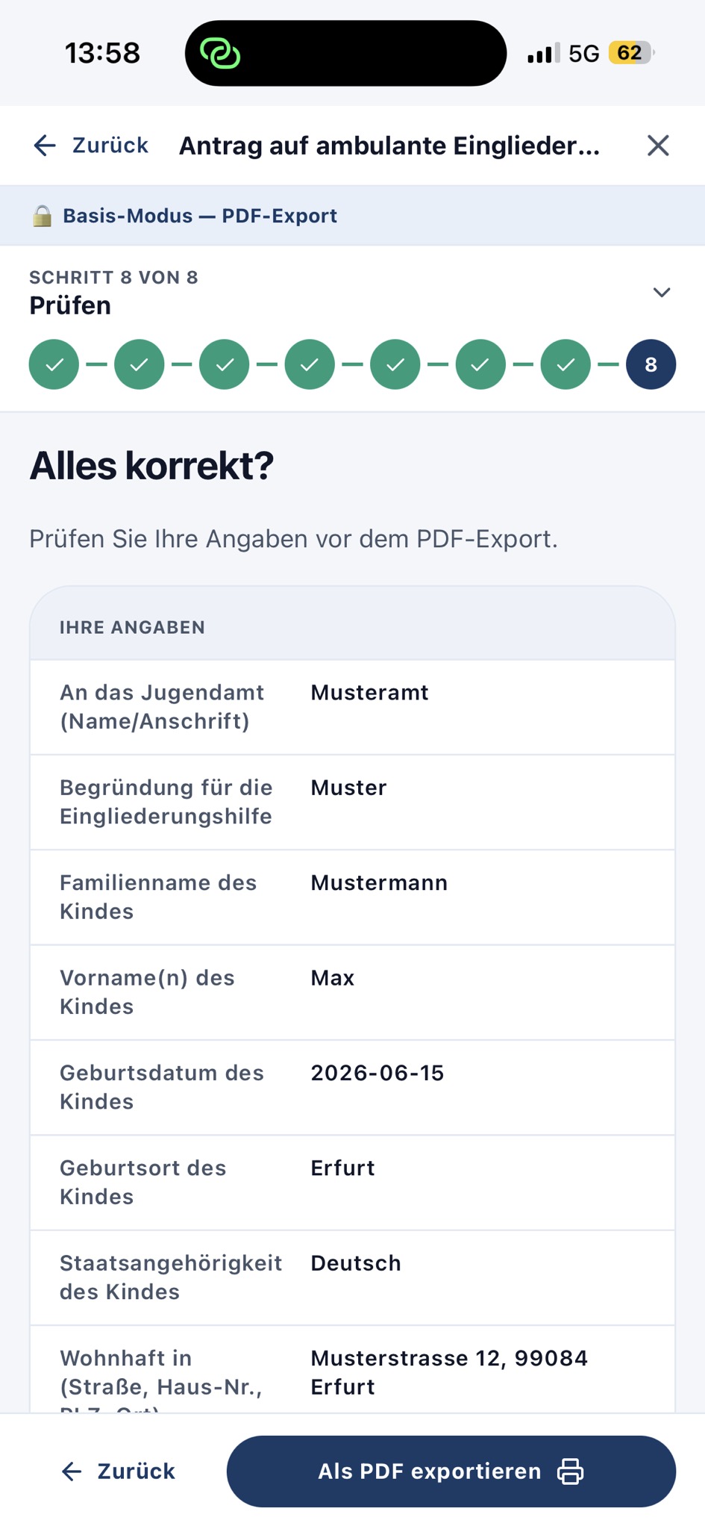Open seventh step checkmark circle
This screenshot has width=705, height=1529.
point(565,364)
